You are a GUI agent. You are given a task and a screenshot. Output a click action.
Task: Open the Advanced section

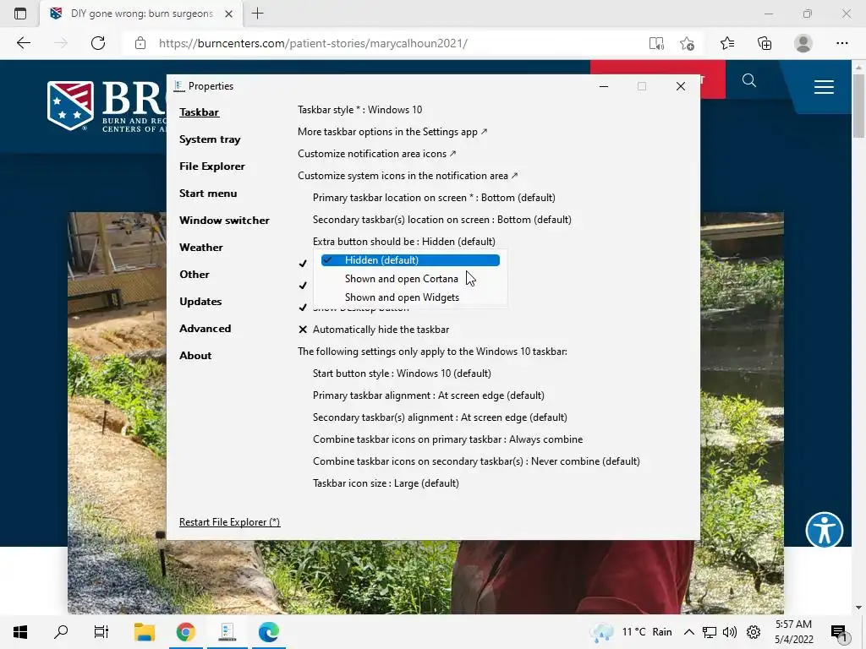205,329
